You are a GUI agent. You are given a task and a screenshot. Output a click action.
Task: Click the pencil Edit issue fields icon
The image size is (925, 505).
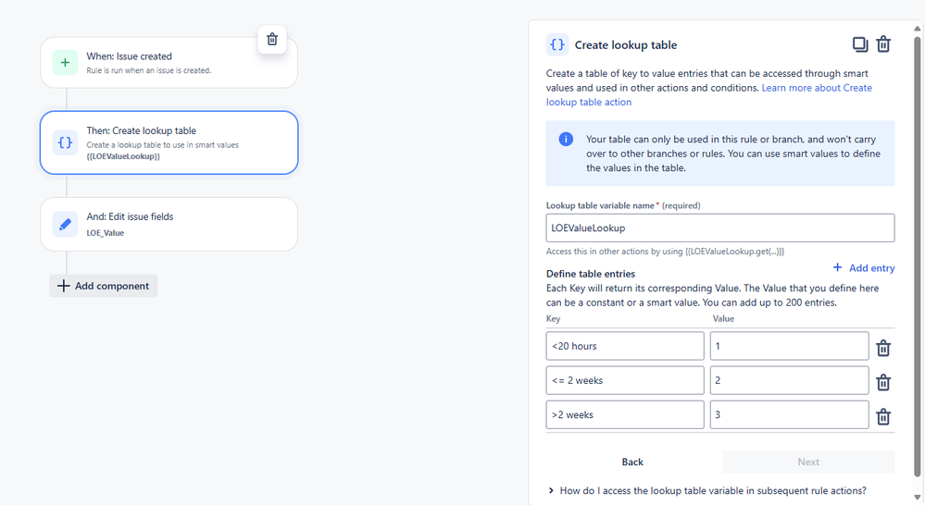65,225
